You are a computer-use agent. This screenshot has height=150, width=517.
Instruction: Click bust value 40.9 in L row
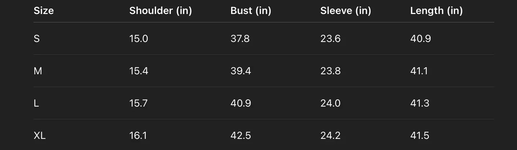[240, 103]
